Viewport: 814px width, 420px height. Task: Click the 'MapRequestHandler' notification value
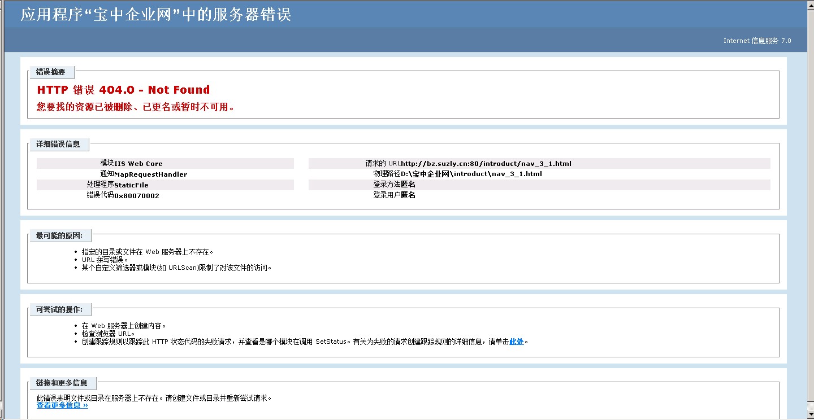coord(150,174)
